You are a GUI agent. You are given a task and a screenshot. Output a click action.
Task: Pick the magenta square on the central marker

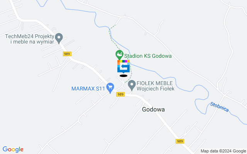[x=126, y=61]
